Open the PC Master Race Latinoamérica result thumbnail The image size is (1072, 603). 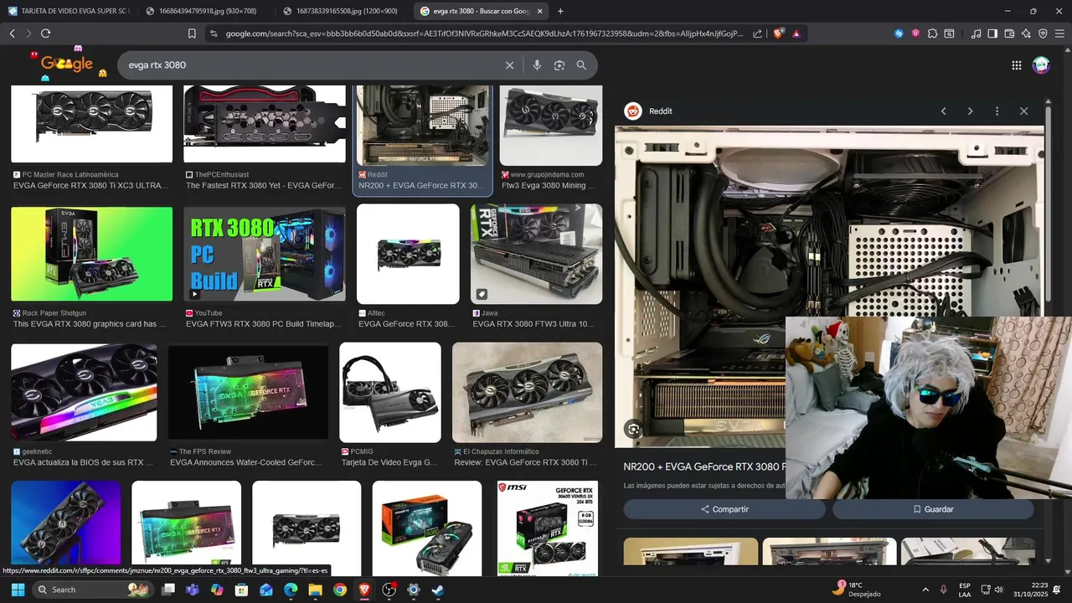pyautogui.click(x=91, y=123)
